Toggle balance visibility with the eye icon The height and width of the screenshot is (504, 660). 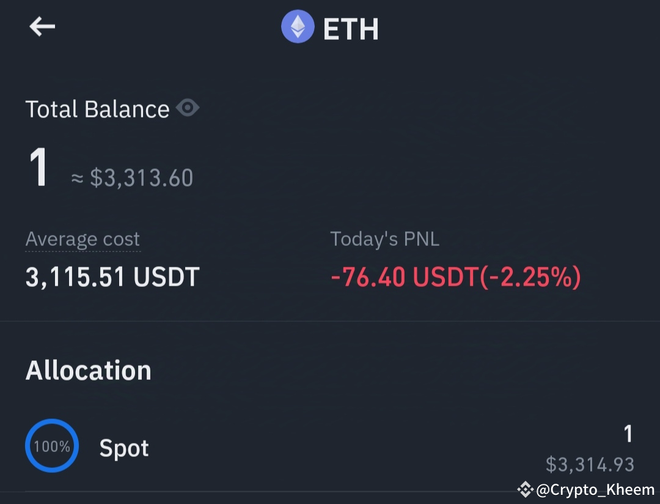pos(189,108)
